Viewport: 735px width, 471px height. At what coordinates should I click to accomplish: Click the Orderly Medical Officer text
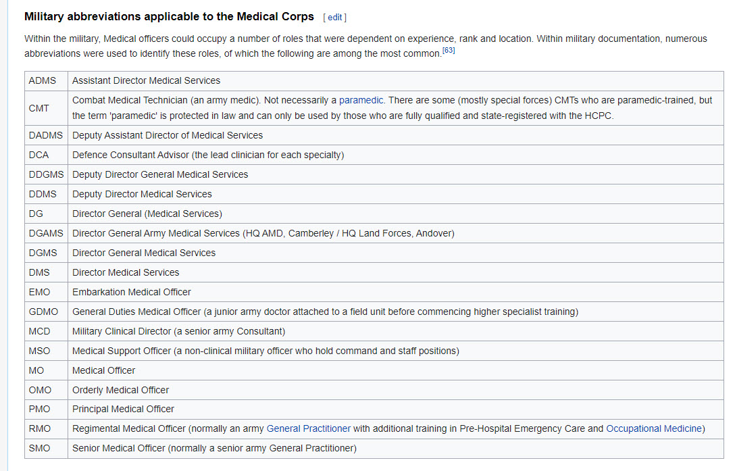[x=121, y=390]
